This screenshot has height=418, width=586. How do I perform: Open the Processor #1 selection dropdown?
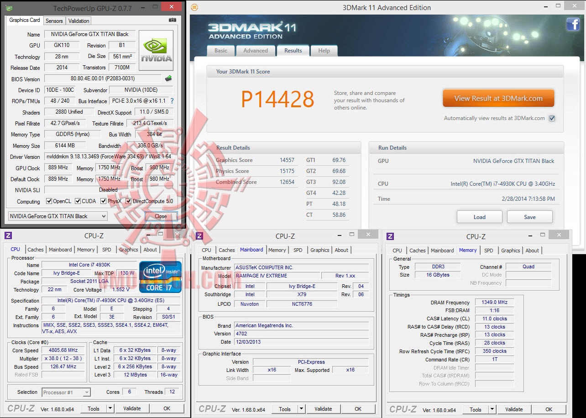tap(67, 392)
